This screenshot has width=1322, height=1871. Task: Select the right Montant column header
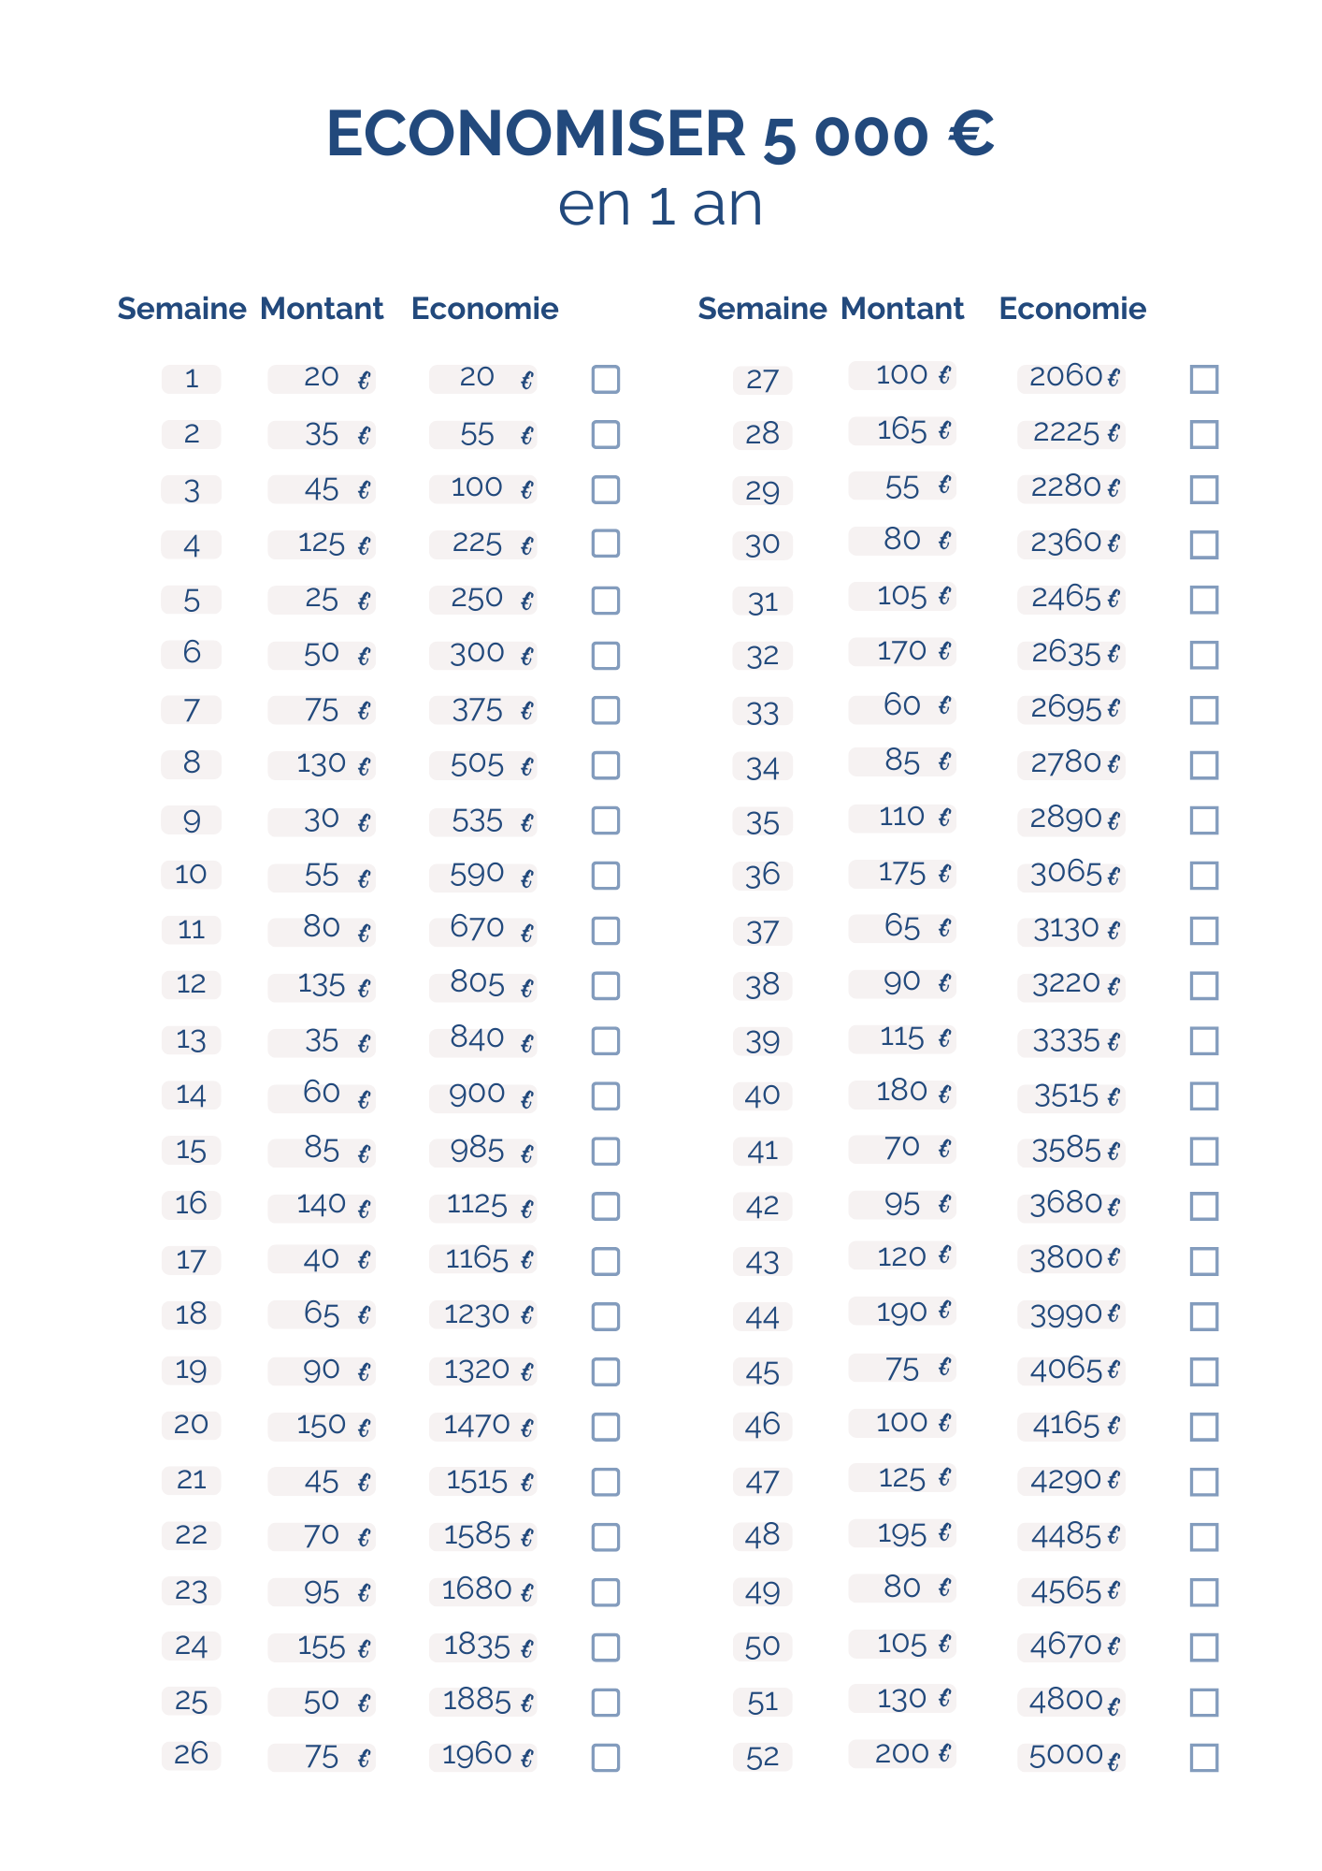point(901,309)
